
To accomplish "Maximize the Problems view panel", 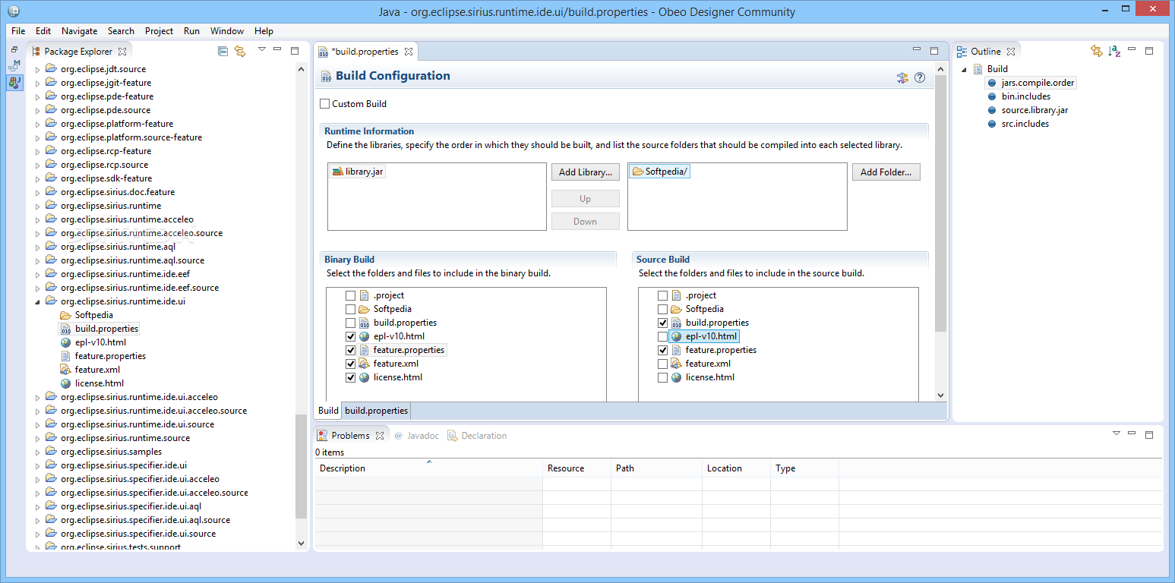I will coord(1149,434).
